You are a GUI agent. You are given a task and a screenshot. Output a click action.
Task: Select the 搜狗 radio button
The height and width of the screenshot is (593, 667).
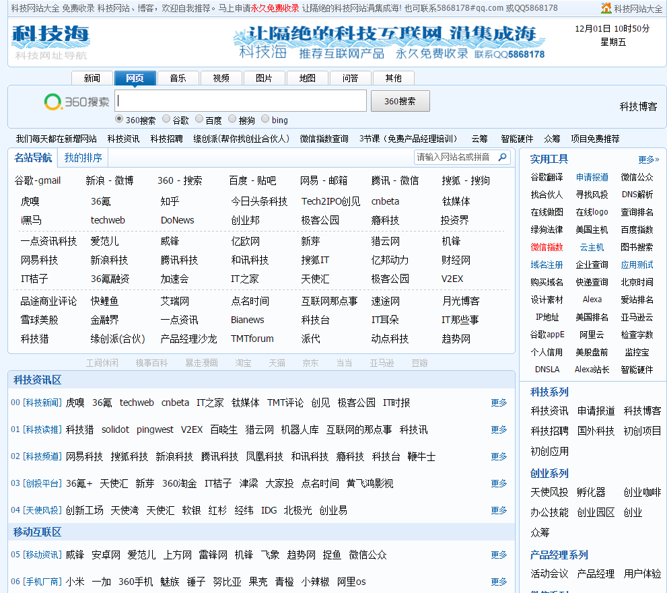coord(232,119)
